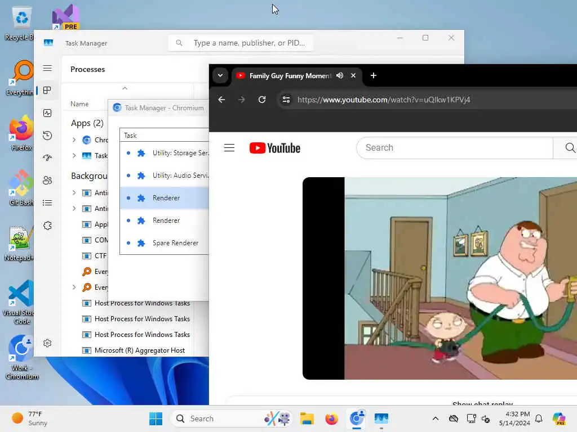Open Git Bash desktop shortcut
The height and width of the screenshot is (432, 577).
[x=21, y=188]
